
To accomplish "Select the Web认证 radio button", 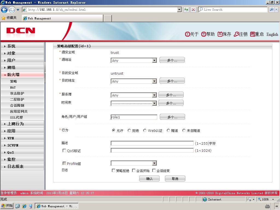I will coord(145,130).
